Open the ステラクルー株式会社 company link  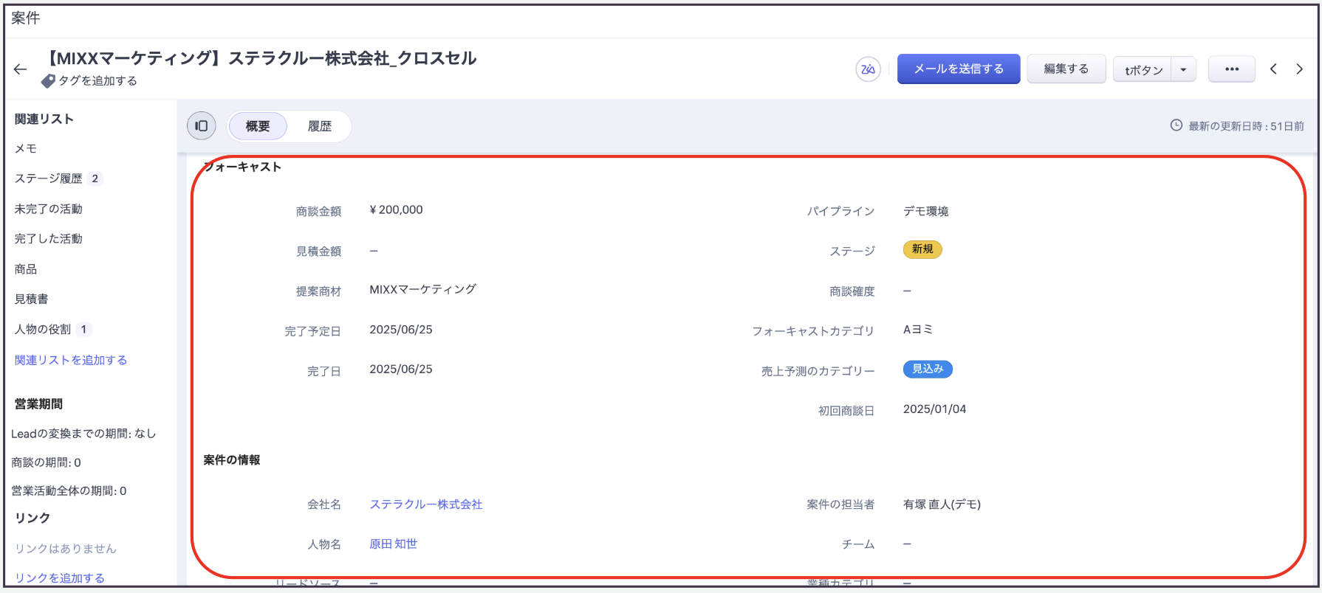tap(425, 504)
